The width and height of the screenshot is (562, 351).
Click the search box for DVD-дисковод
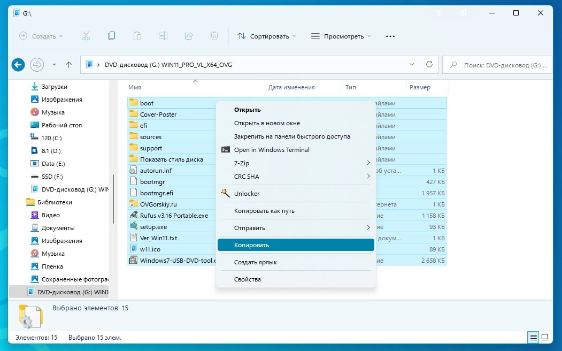[497, 65]
